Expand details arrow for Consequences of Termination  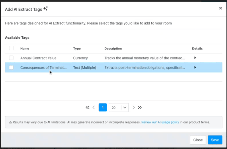pos(195,67)
